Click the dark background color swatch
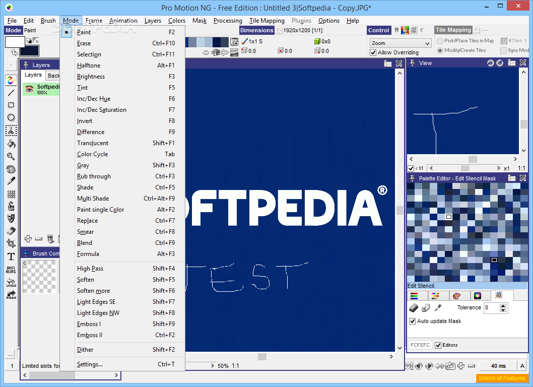 29,51
